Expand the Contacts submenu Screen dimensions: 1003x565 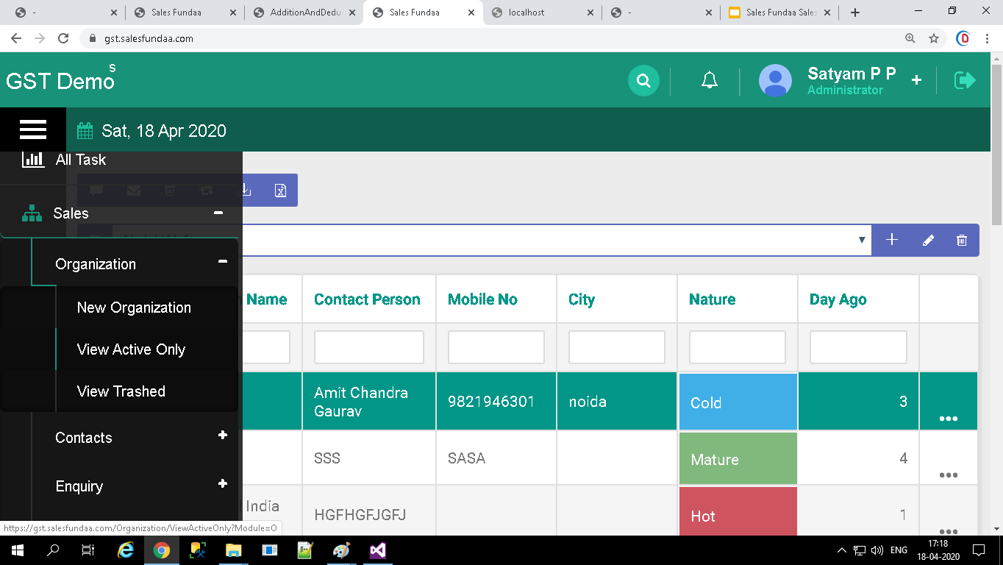[x=222, y=436]
